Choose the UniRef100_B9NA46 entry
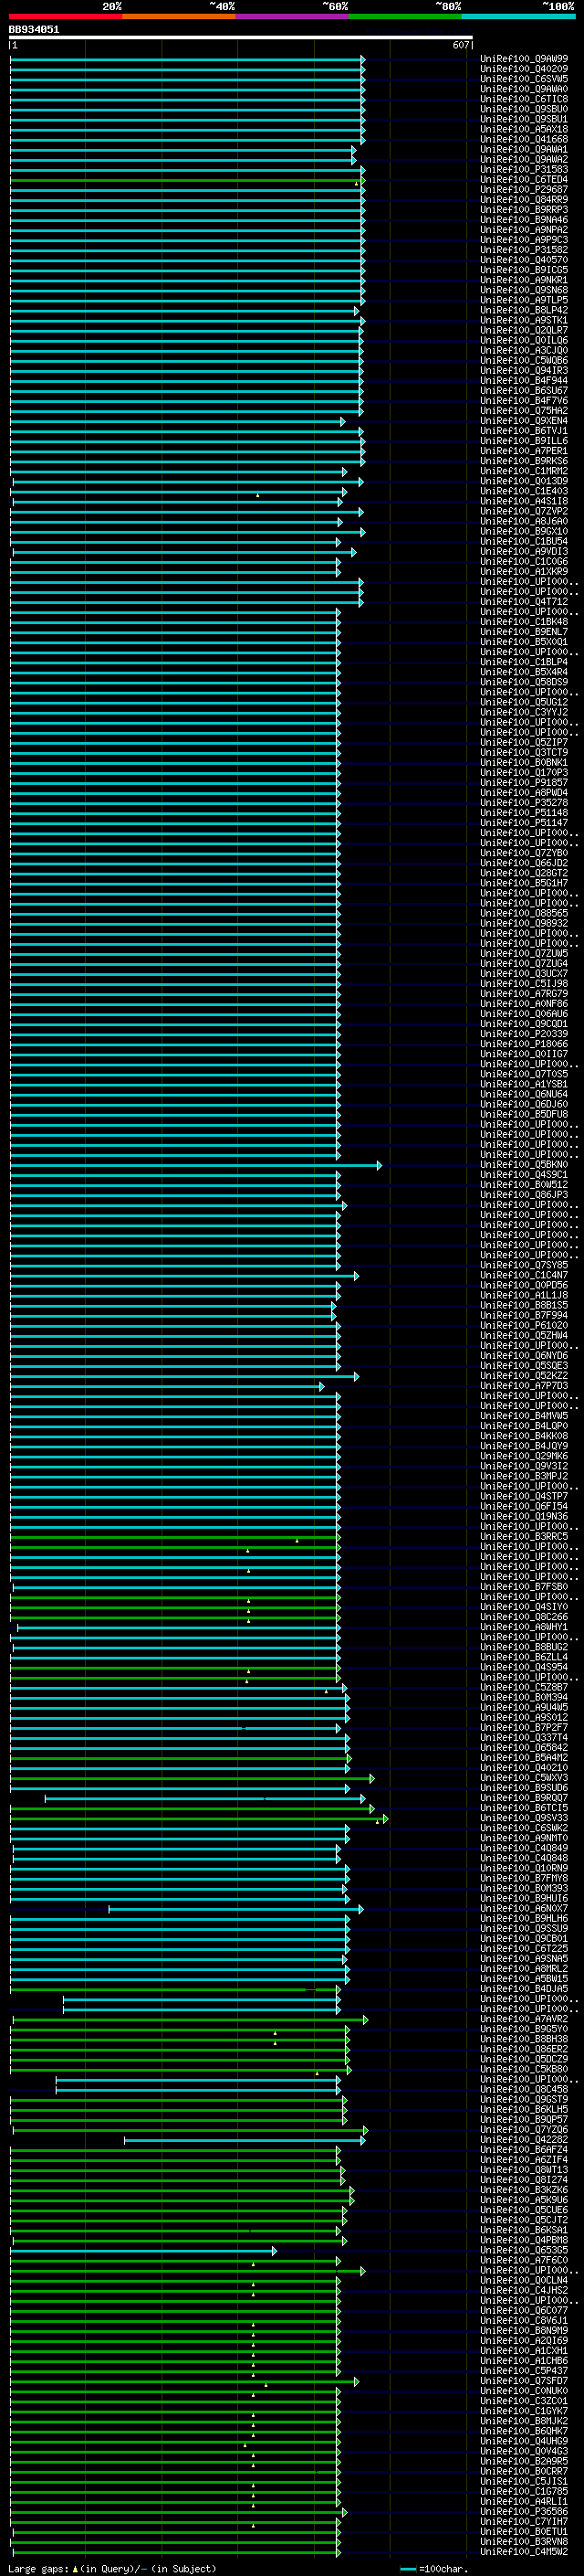This screenshot has height=2576, width=584. coord(524,220)
